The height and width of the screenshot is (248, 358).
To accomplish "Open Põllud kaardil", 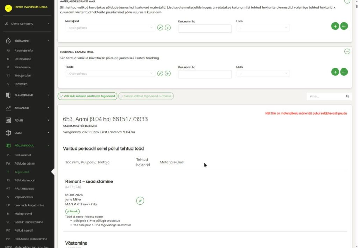I will (x=24, y=231).
